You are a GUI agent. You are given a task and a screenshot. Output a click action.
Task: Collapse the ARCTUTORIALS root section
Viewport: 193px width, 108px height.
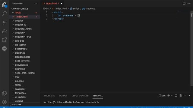coord(20,9)
